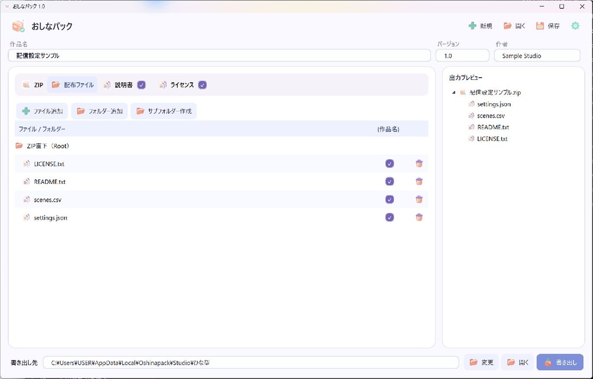Toggle the 説明書 checkbox
Viewport: 593px width, 379px height.
[x=141, y=85]
